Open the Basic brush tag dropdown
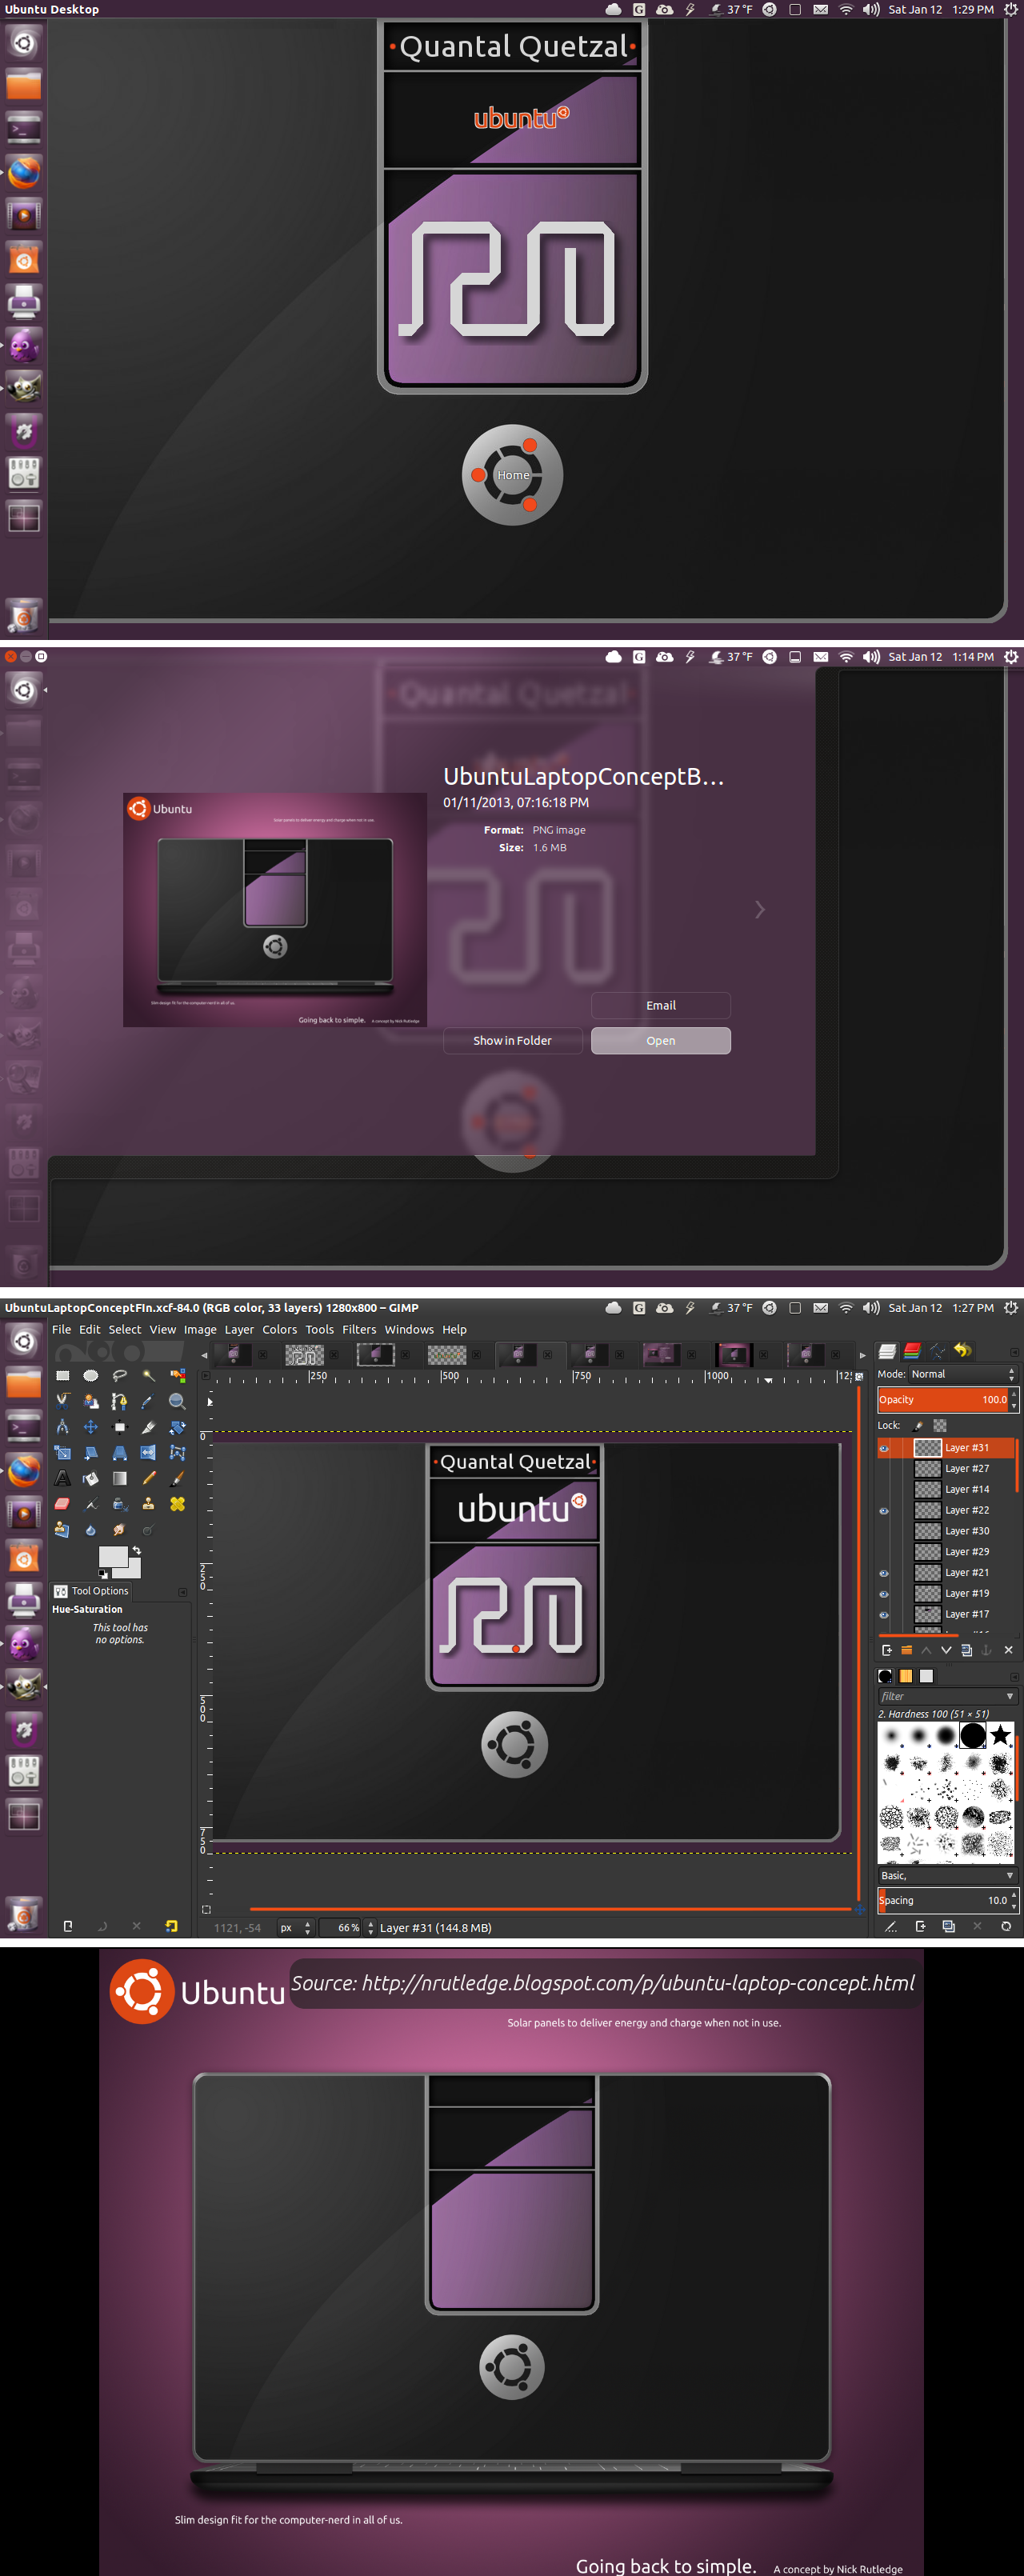1024x2576 pixels. (x=947, y=1876)
